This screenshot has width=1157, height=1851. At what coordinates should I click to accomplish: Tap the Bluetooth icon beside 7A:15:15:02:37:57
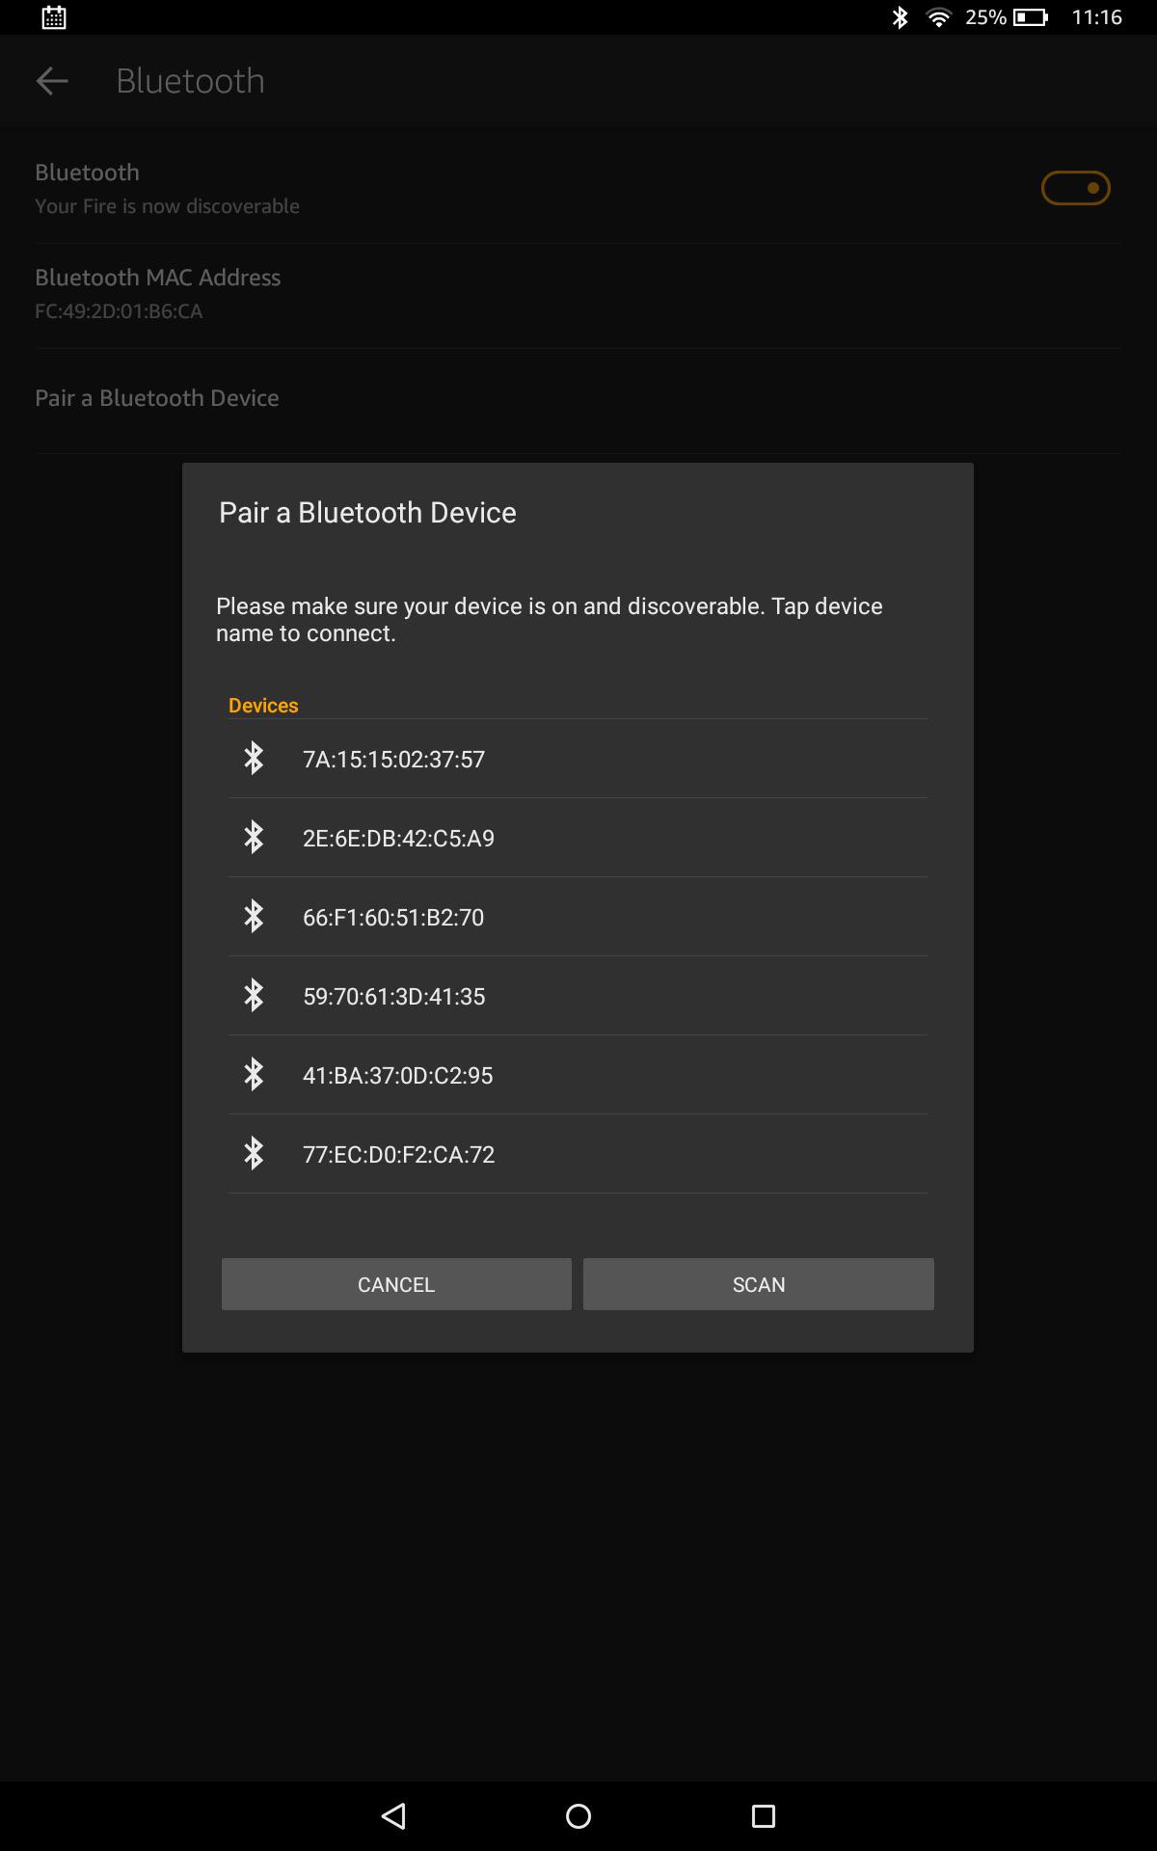pos(254,758)
